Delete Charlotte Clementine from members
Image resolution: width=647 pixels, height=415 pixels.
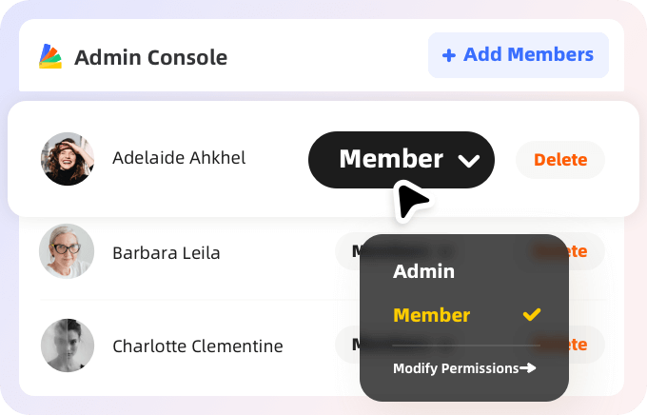(x=587, y=345)
